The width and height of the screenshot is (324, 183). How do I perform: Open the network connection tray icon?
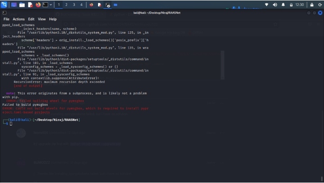click(x=266, y=4)
